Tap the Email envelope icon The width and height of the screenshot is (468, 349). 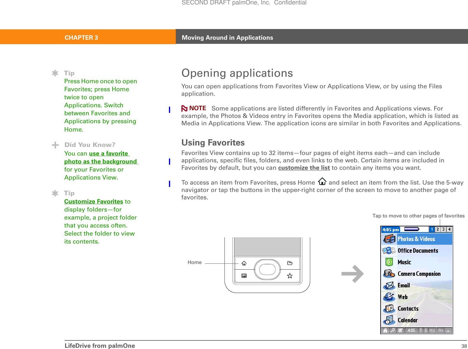[x=389, y=285]
